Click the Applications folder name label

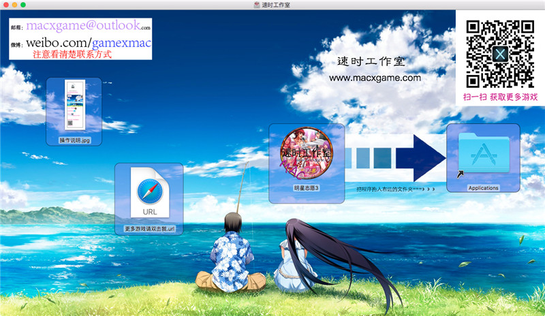pos(484,188)
